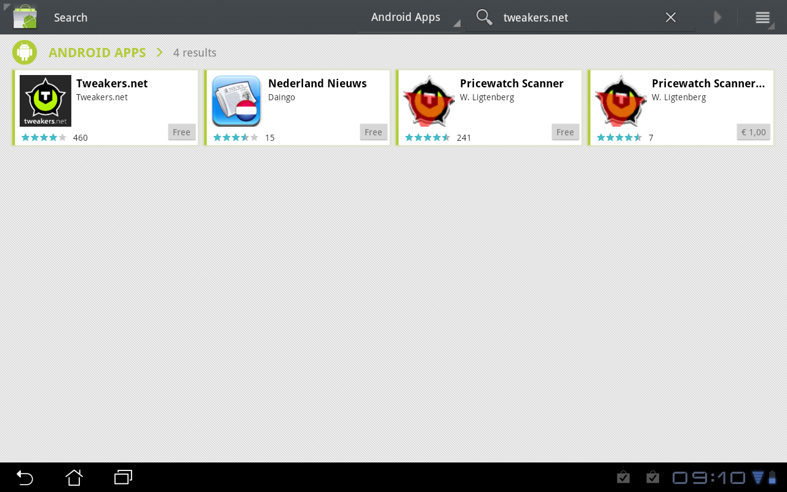Screen dimensions: 787x492
Task: Show recent apps
Action: (124, 477)
